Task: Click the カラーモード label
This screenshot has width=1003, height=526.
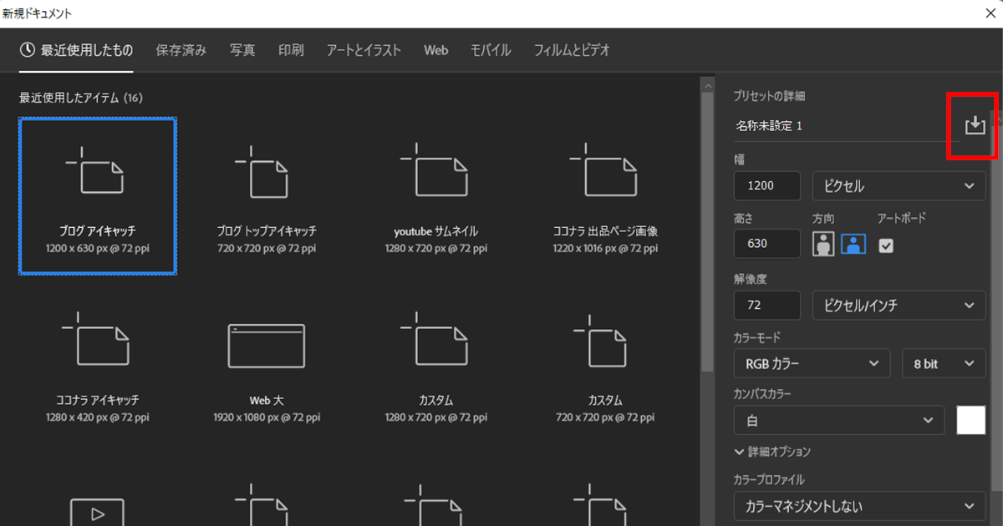Action: pos(757,337)
